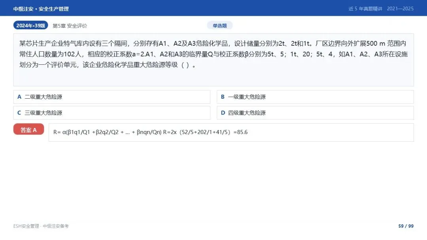Select option C 三级重大危险源
The width and height of the screenshot is (427, 240).
click(x=111, y=113)
